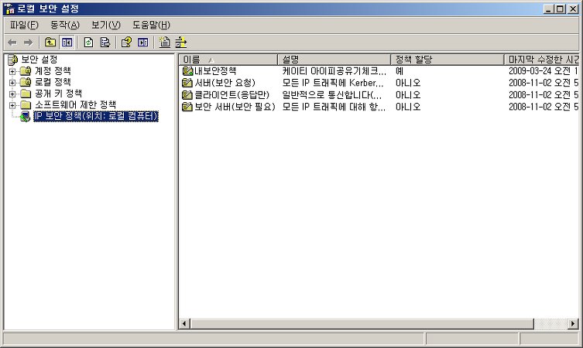Image resolution: width=583 pixels, height=348 pixels.
Task: Open the Help toolbar icon
Action: tap(126, 42)
